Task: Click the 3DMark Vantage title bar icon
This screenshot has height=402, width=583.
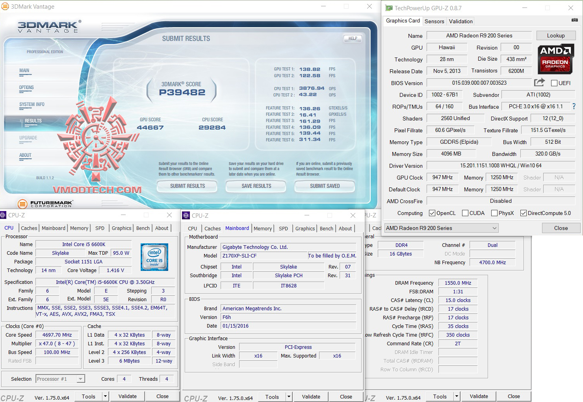Action: [x=5, y=6]
